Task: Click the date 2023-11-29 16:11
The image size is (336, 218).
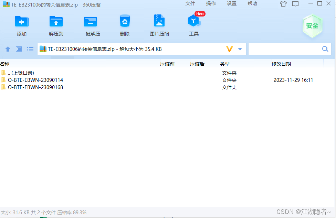Action: (293, 80)
